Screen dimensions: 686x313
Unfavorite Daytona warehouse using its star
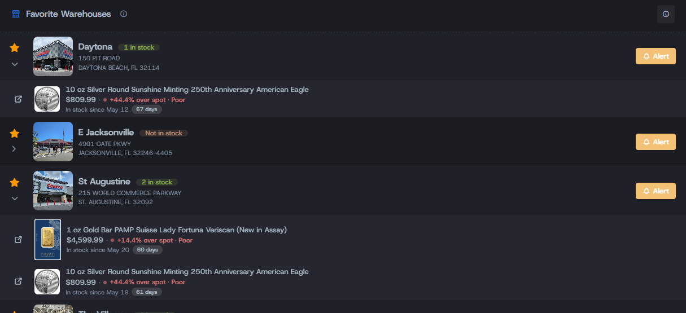point(15,48)
